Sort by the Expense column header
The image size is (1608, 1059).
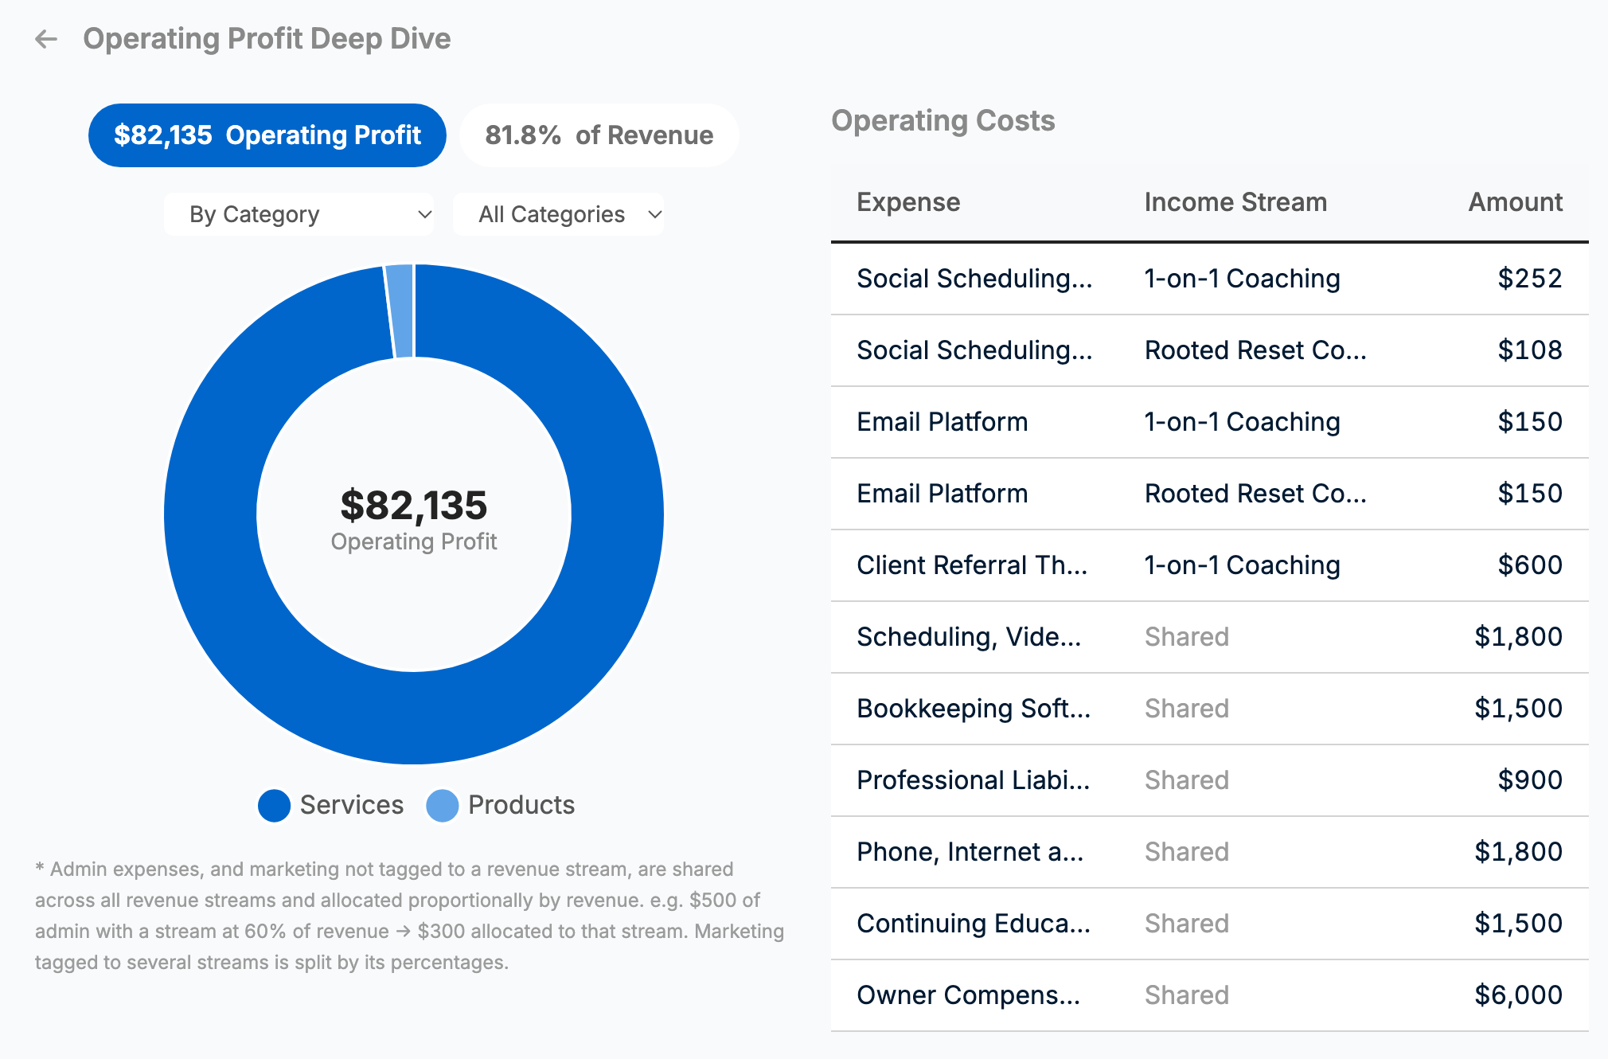pos(908,202)
